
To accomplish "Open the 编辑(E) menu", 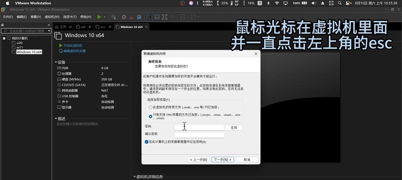I will click(22, 17).
